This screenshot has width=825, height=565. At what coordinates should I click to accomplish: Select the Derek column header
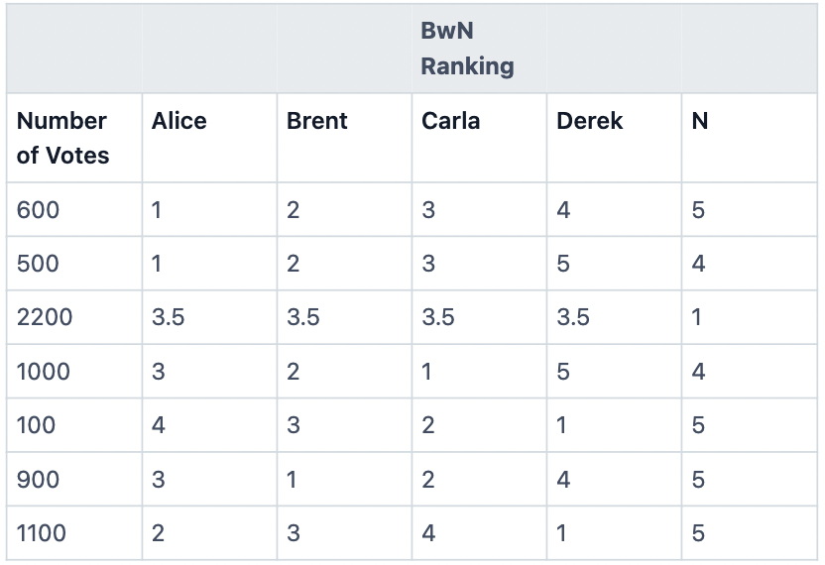(x=590, y=121)
